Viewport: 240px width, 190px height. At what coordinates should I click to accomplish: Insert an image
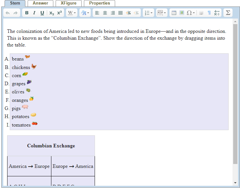(x=182, y=13)
